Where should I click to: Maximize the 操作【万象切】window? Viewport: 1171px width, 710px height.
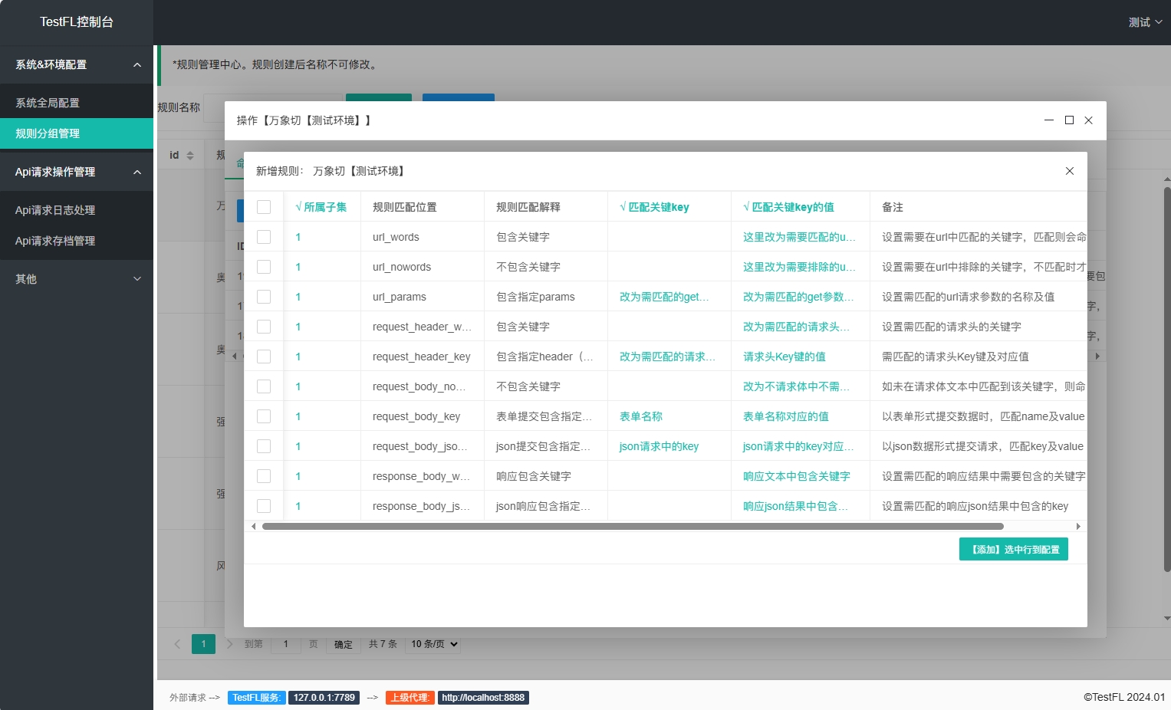click(1069, 120)
